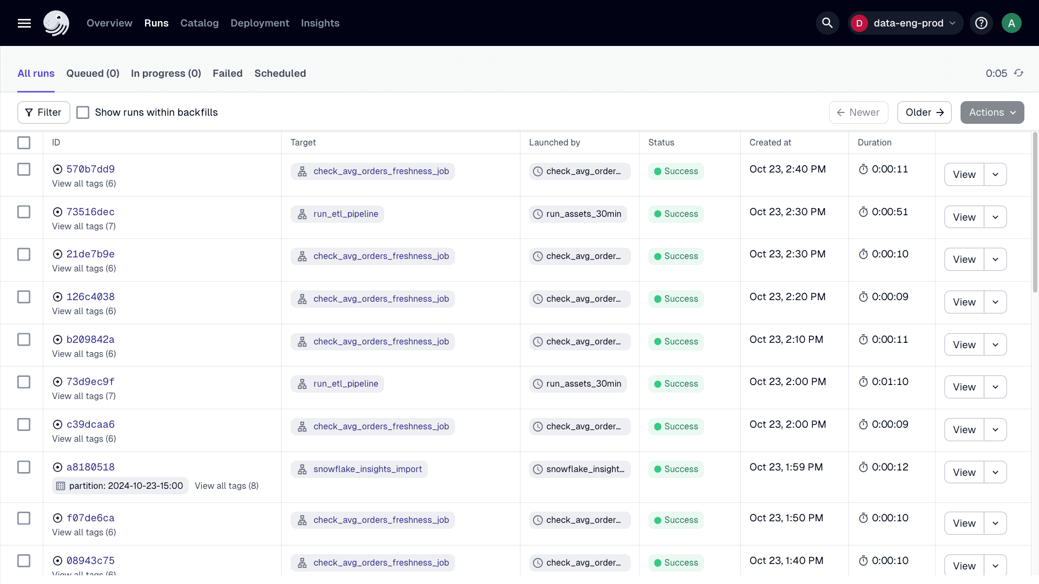Click the clock icon beside run_assets_30min
The width and height of the screenshot is (1039, 584).
(x=537, y=214)
